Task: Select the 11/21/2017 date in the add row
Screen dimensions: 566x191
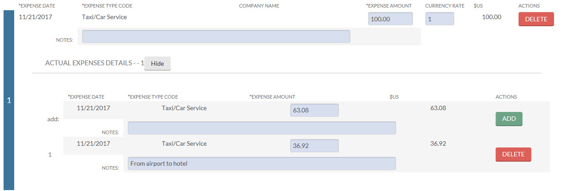Action: (93, 108)
